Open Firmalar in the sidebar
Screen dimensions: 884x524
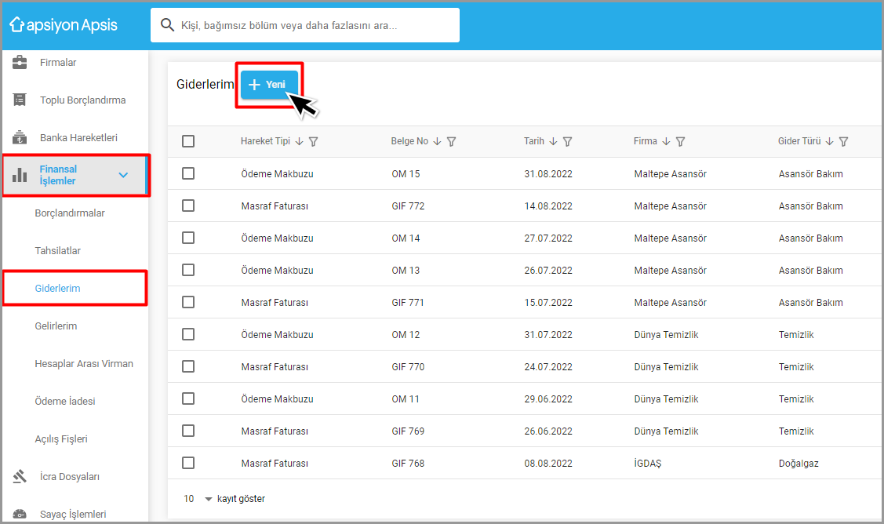pyautogui.click(x=58, y=62)
